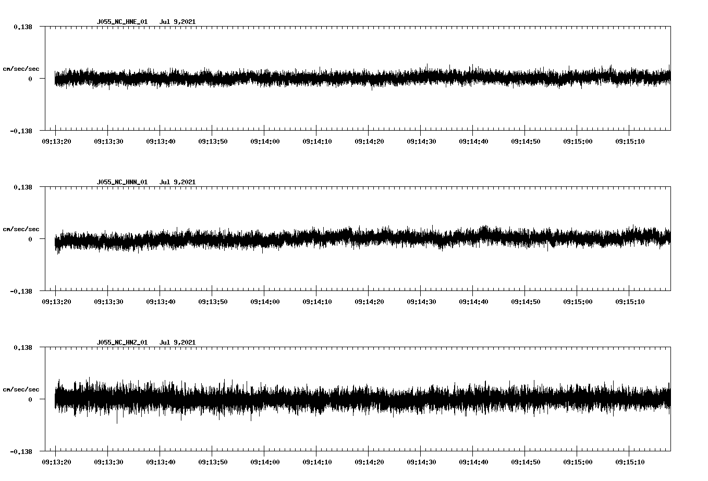
Task: Select the J055_NC_HNN_01 channel title
Action: coord(121,182)
